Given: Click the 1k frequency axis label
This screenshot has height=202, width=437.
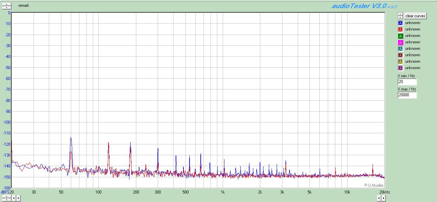Looking at the screenshot, I should (x=222, y=192).
